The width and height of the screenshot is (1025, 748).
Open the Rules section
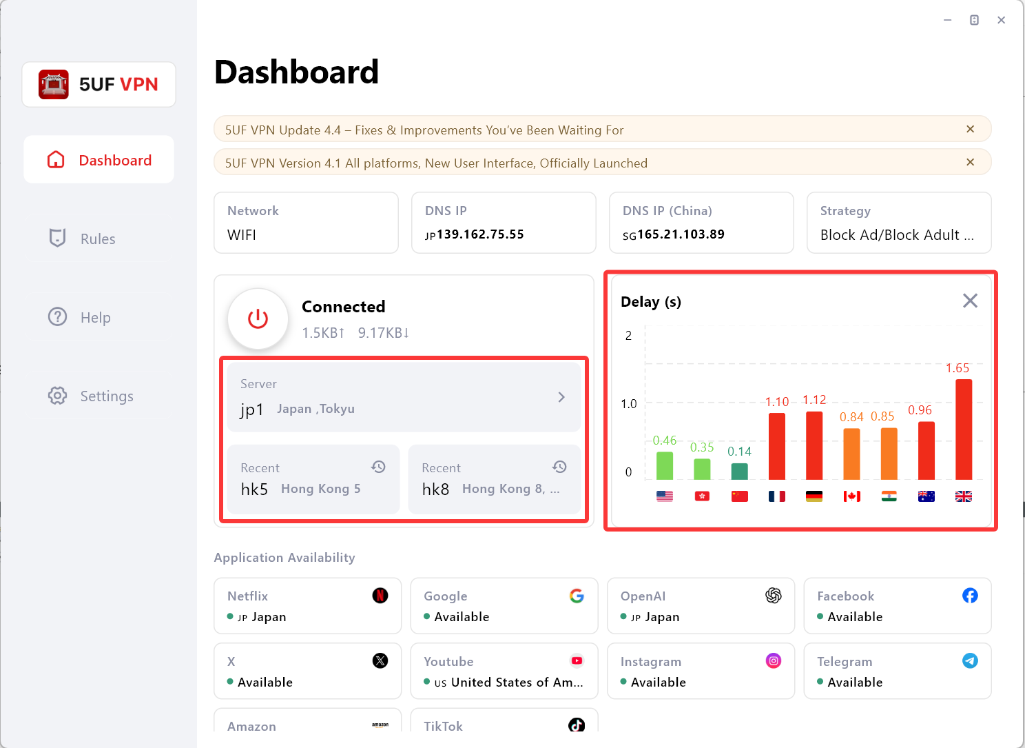click(99, 239)
